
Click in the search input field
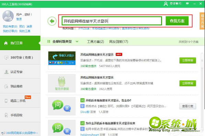112,21
